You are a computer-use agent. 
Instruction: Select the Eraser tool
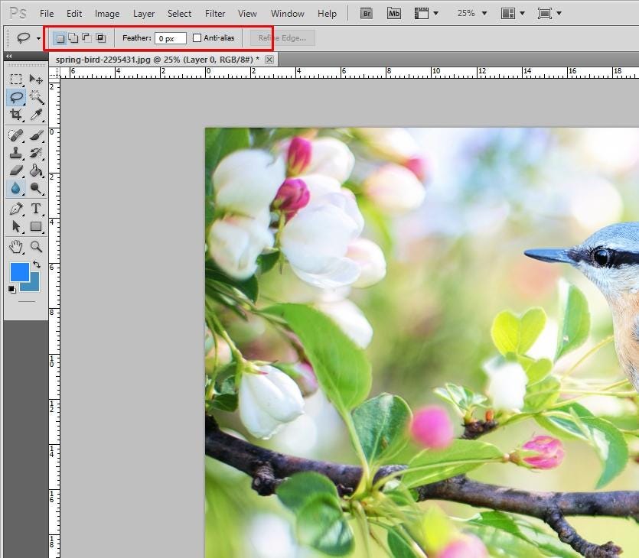(x=16, y=170)
